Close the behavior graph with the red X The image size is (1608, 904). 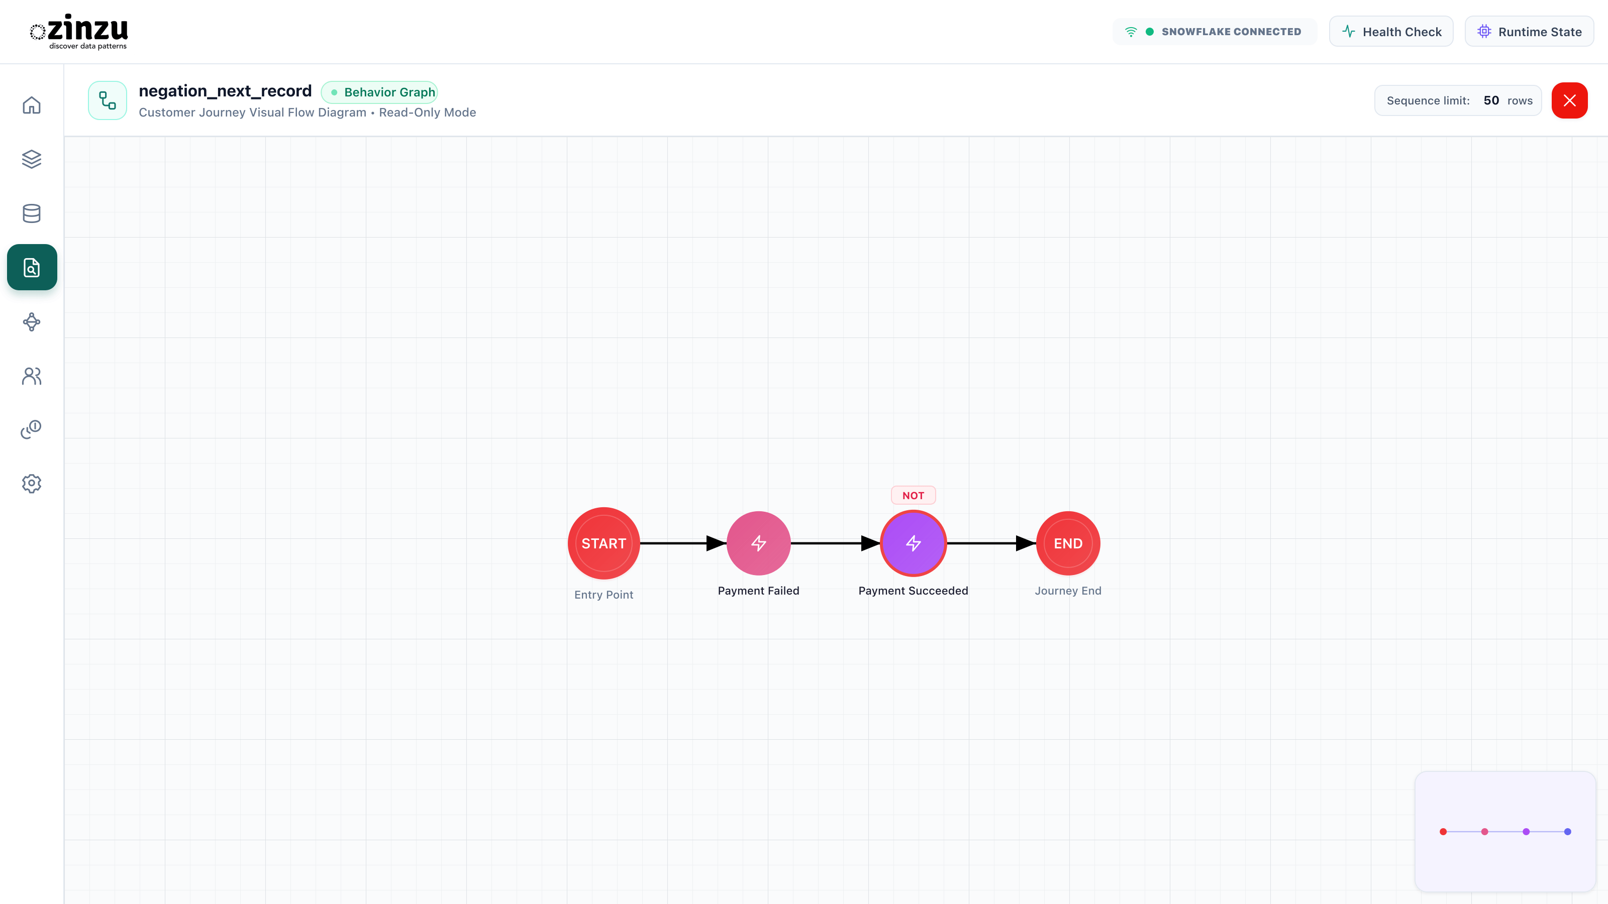1569,100
